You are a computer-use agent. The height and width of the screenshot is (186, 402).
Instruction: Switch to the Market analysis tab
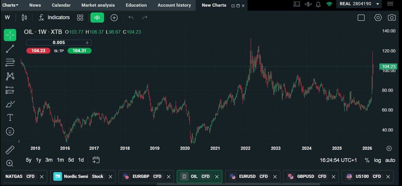(x=98, y=5)
